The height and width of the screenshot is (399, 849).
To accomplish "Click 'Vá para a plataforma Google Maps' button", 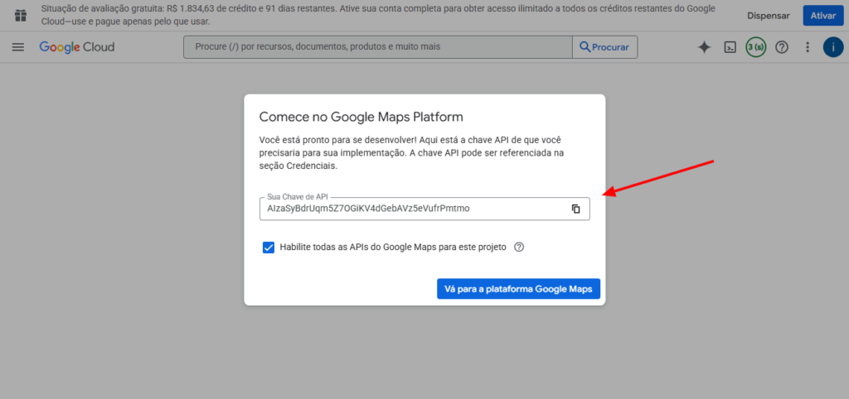I will pos(518,290).
